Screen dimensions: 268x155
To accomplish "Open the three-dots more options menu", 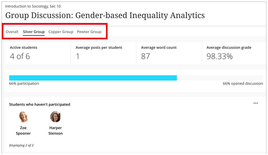I will pos(255,103).
